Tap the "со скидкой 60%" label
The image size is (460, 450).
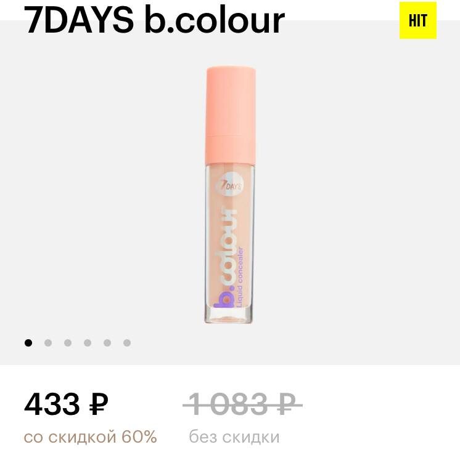click(x=91, y=437)
